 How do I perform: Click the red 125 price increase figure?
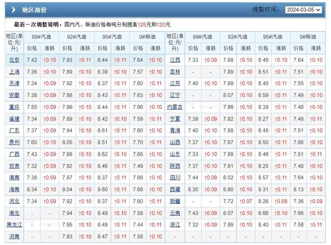[142, 24]
